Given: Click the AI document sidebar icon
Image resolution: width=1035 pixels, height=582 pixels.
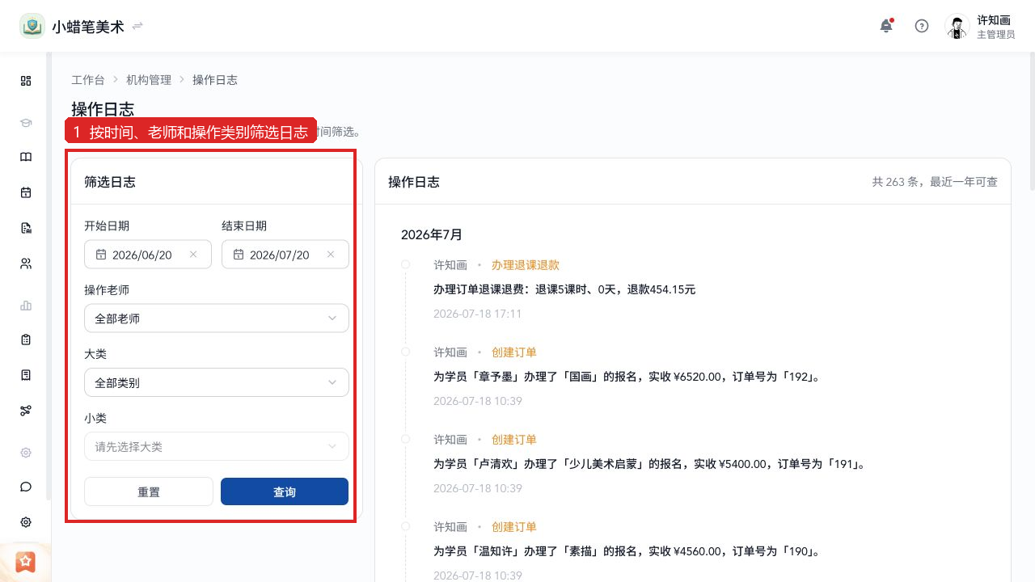Looking at the screenshot, I should [x=26, y=228].
